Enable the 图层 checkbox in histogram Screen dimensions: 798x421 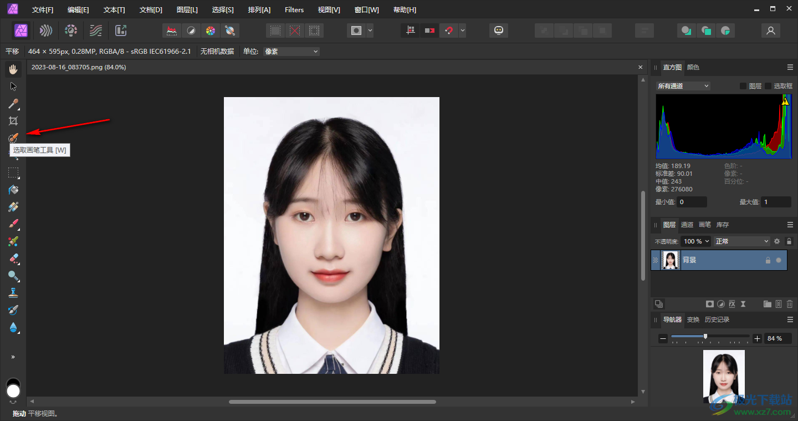pyautogui.click(x=743, y=86)
